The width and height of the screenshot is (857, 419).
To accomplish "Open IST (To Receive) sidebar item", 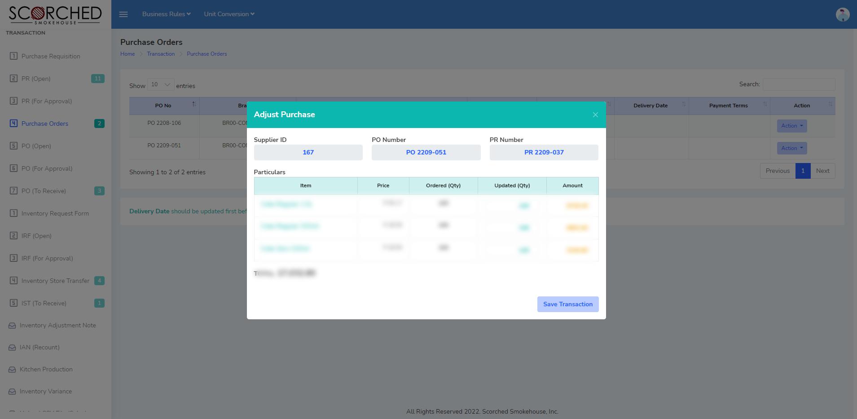I will [x=44, y=303].
